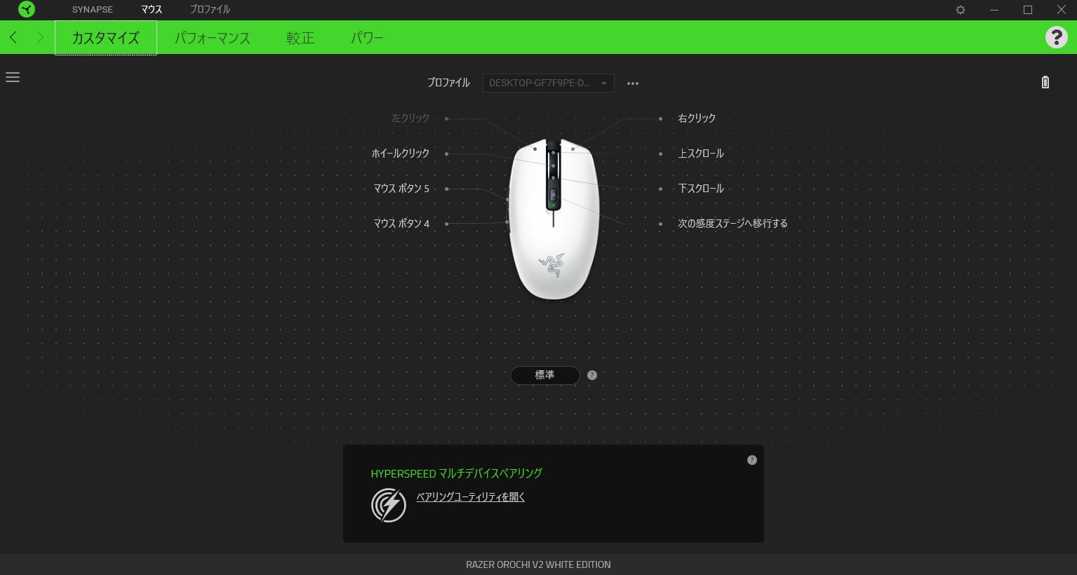Image resolution: width=1077 pixels, height=575 pixels.
Task: Select 次の感度ステージへ移行する button assignment
Action: tap(733, 224)
